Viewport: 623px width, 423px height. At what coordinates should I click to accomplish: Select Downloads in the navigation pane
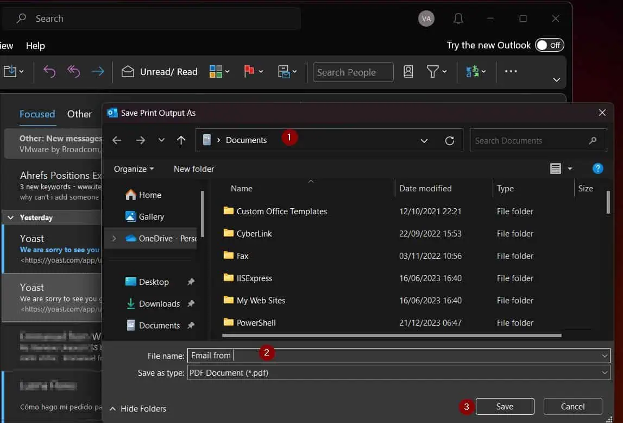pos(153,304)
